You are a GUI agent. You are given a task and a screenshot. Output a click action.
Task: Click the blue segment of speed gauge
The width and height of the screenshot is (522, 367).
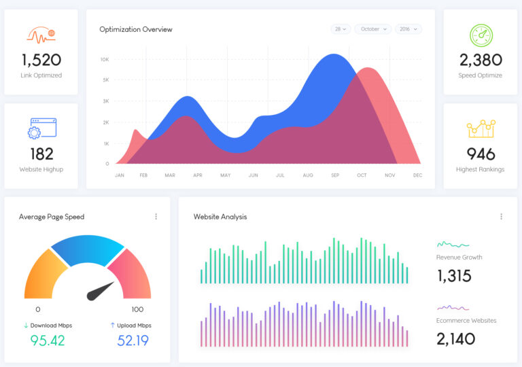pyautogui.click(x=88, y=249)
